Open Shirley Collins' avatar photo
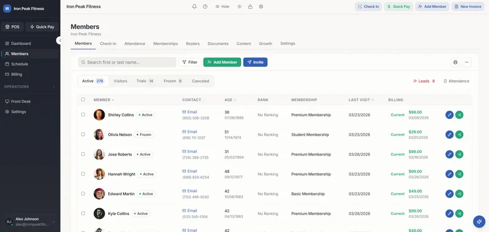This screenshot has width=489, height=232. point(99,114)
